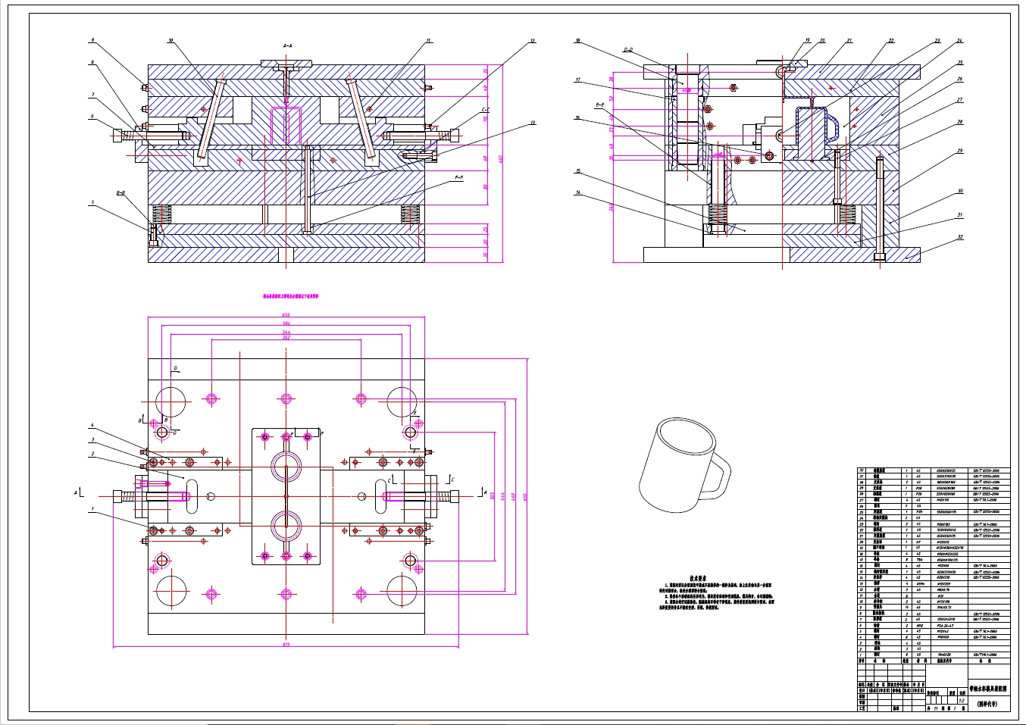Select callout number 29 in right section view
The width and height of the screenshot is (1026, 725).
(959, 151)
